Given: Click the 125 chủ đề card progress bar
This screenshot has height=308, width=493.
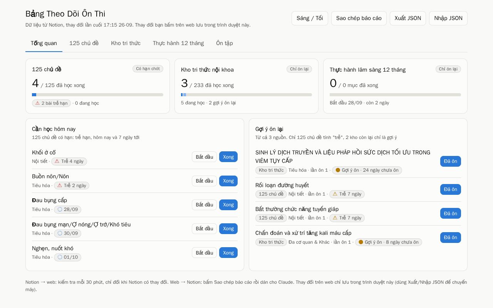Looking at the screenshot, I should [x=97, y=95].
